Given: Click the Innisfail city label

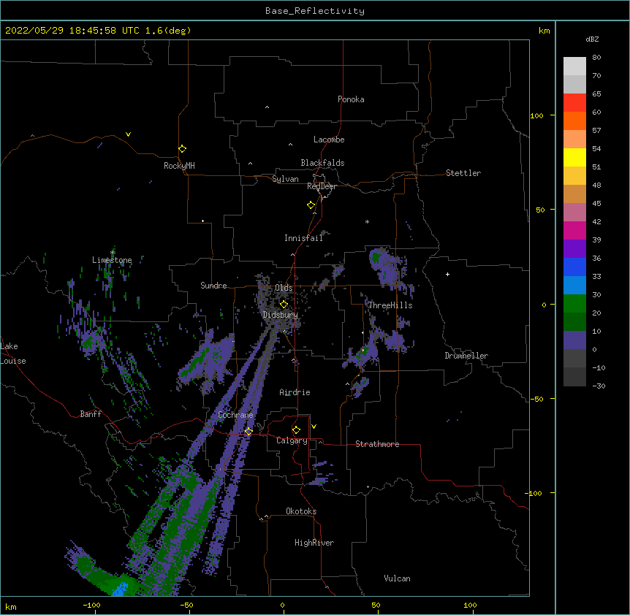Looking at the screenshot, I should click(x=303, y=238).
